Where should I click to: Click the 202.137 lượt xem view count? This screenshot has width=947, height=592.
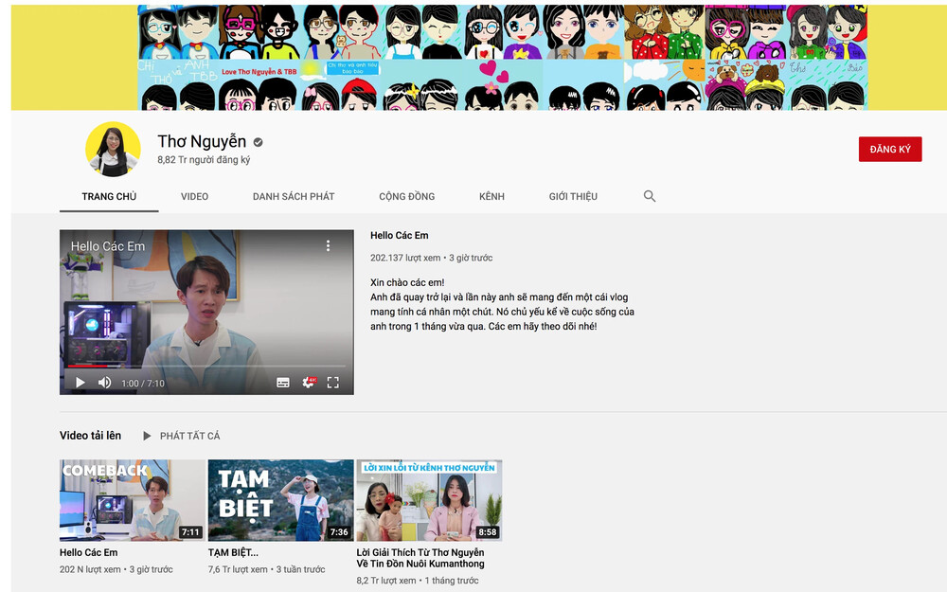[405, 258]
